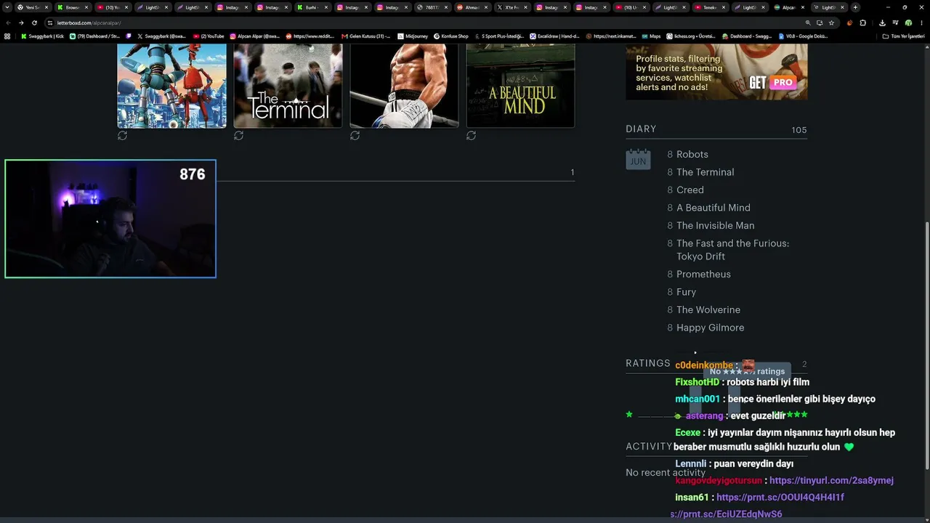Switch to the Kick Browse tab
Viewport: 930px width, 523px height.
(73, 7)
